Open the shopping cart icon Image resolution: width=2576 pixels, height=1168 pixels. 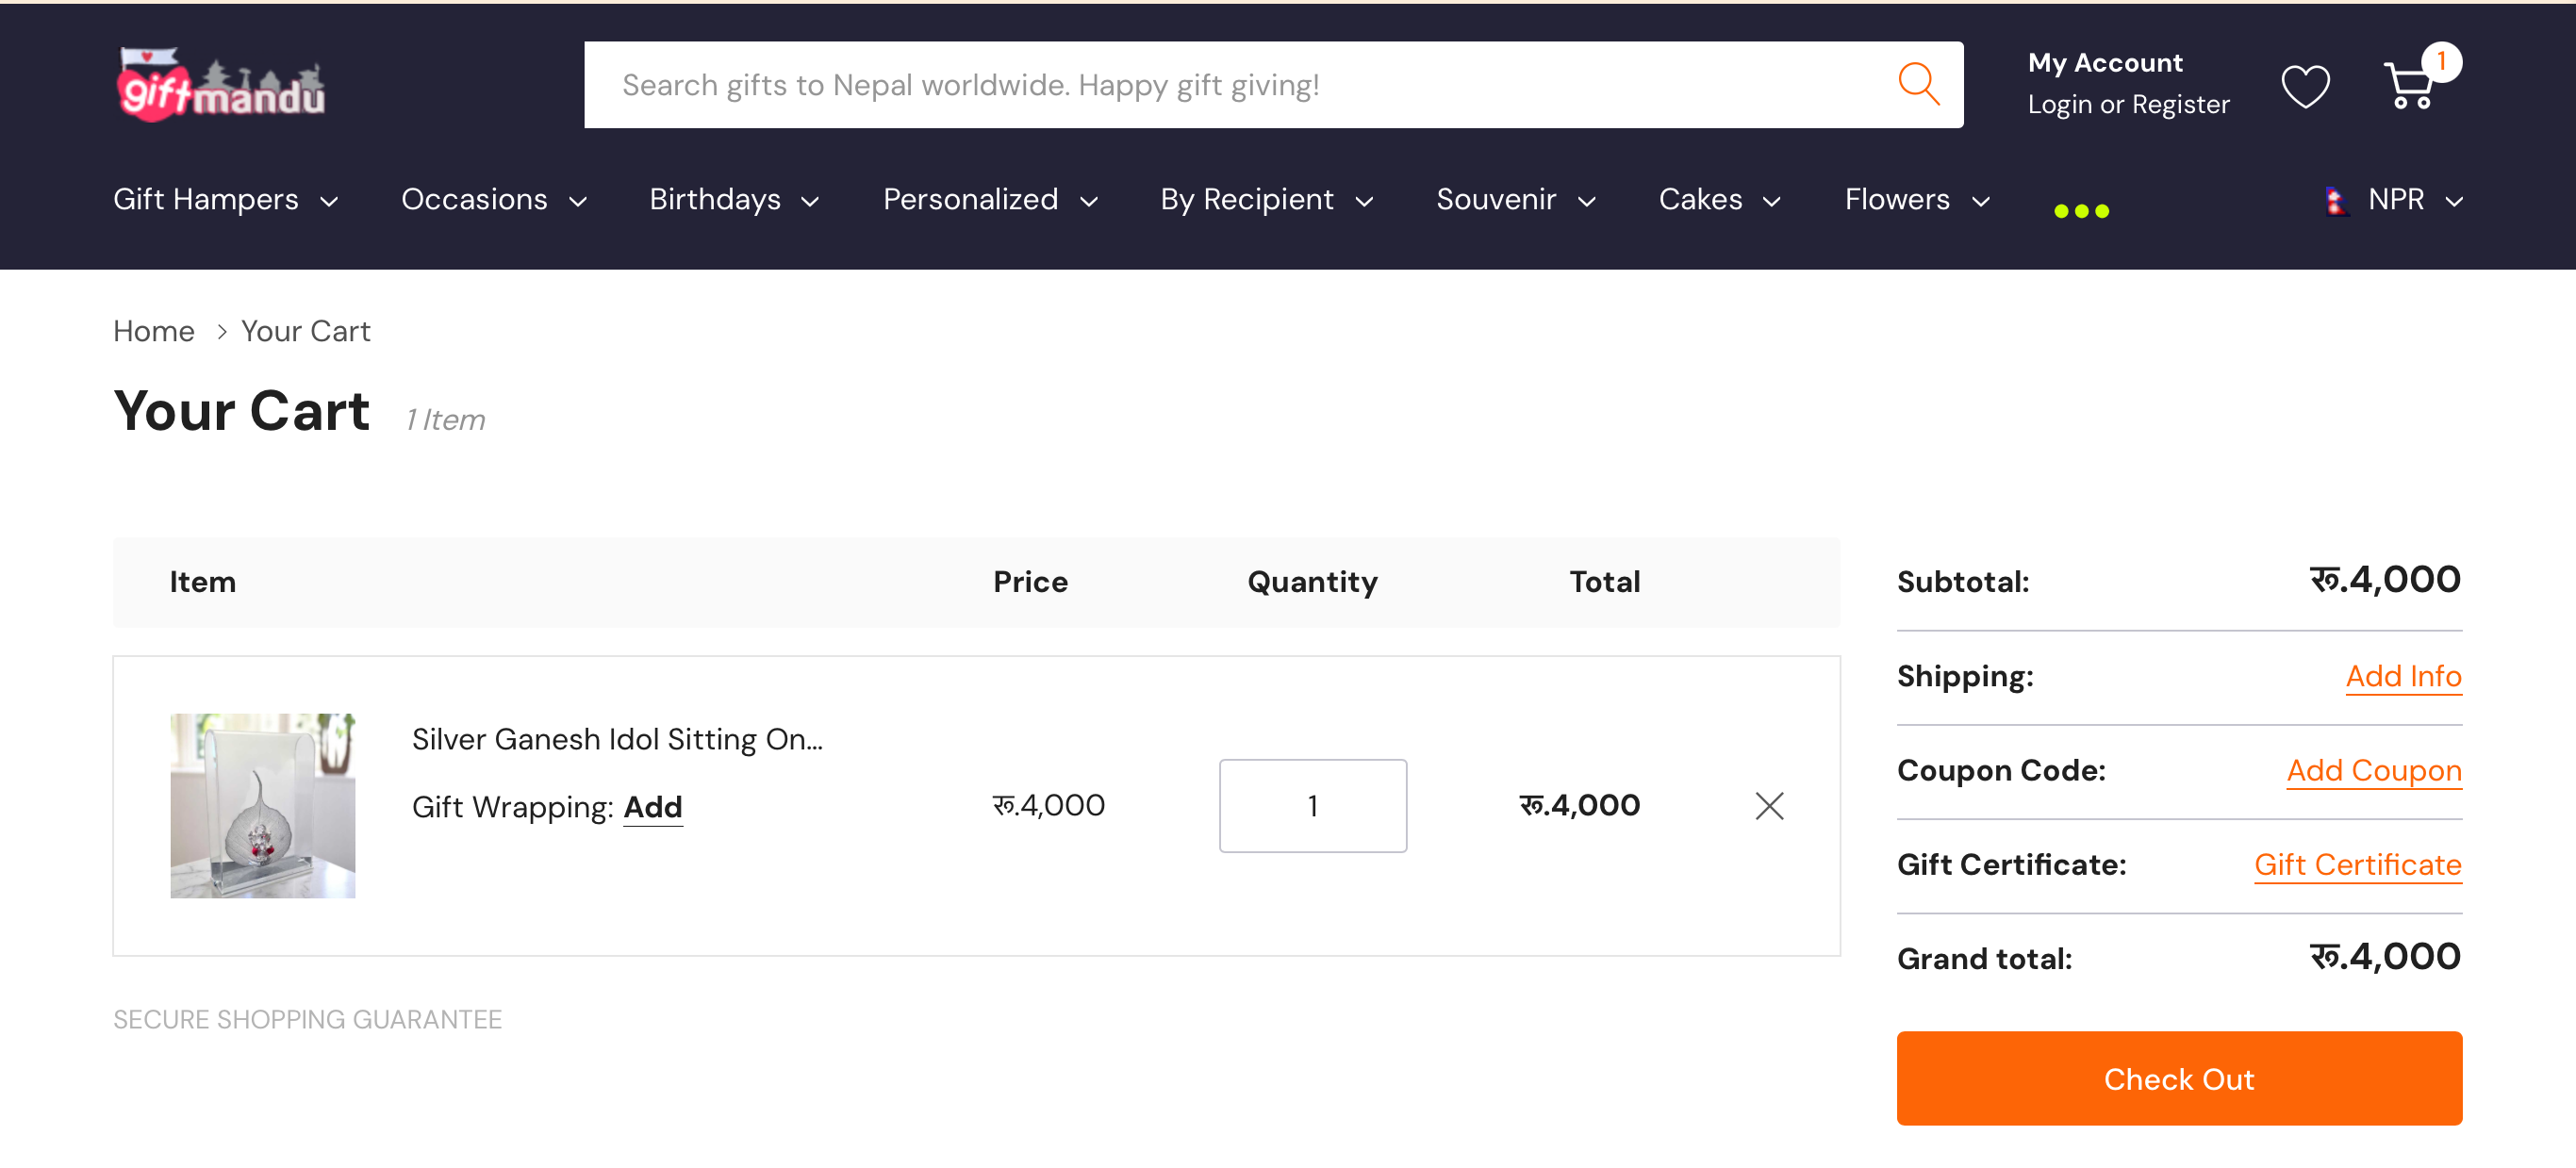pos(2408,86)
